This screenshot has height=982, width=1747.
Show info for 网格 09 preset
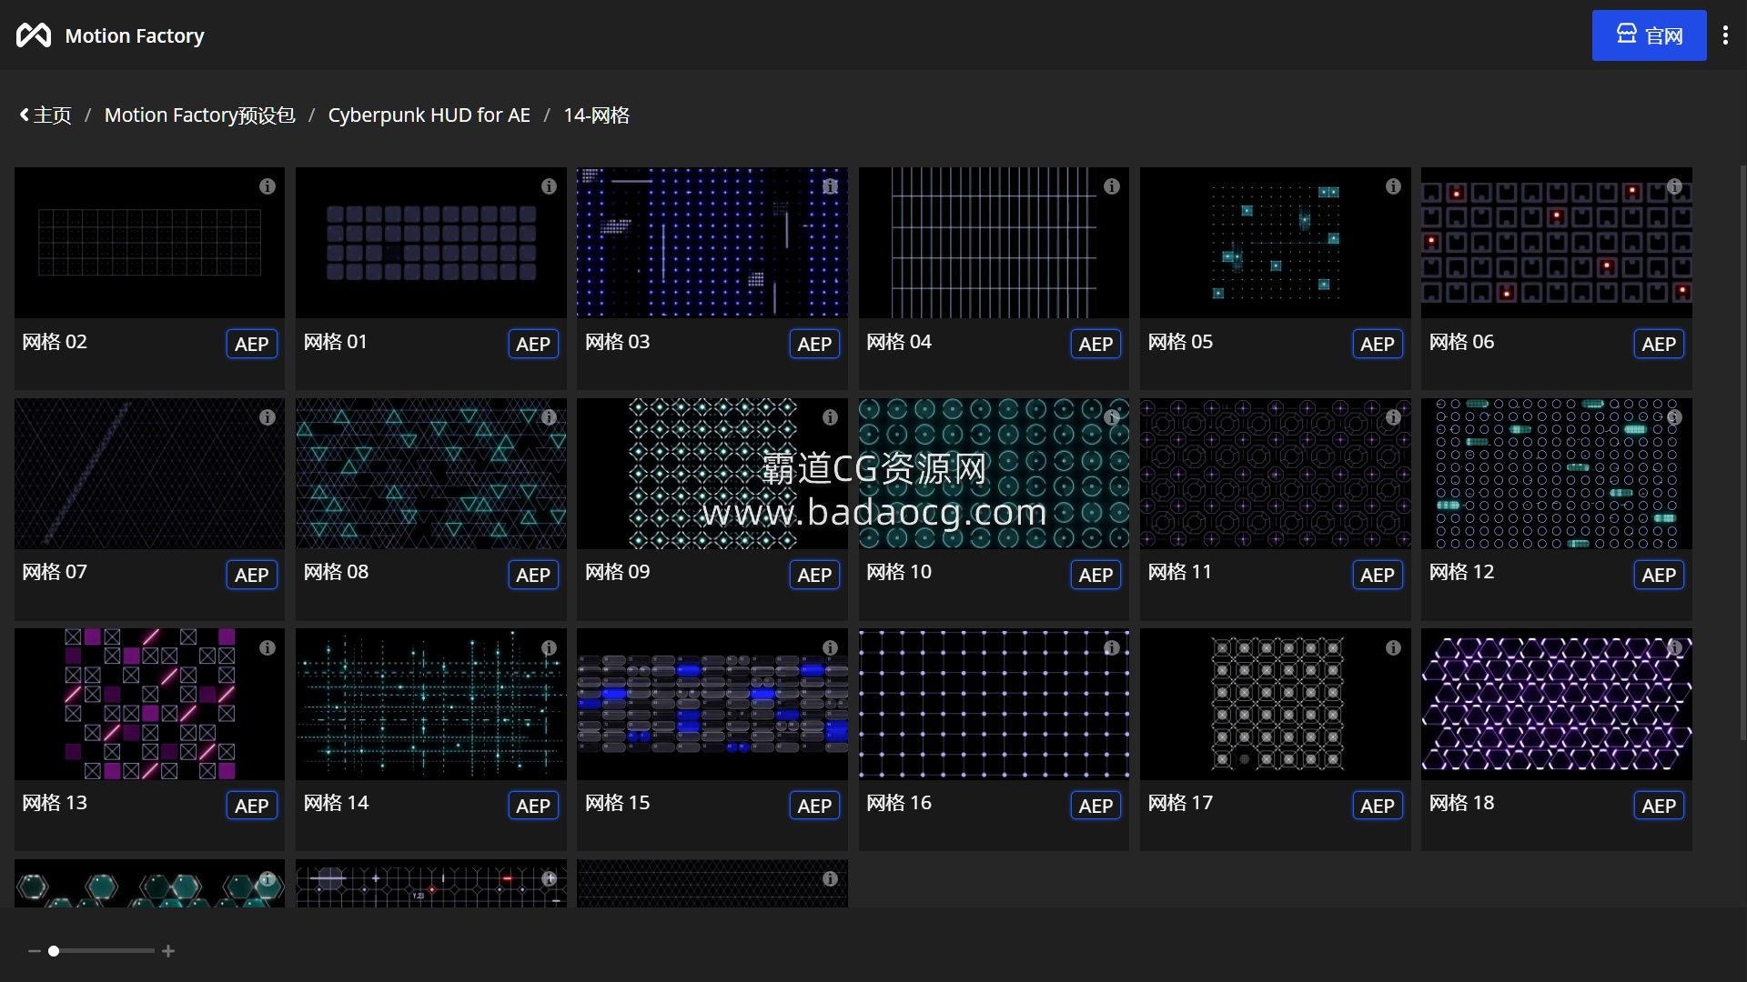click(x=830, y=417)
